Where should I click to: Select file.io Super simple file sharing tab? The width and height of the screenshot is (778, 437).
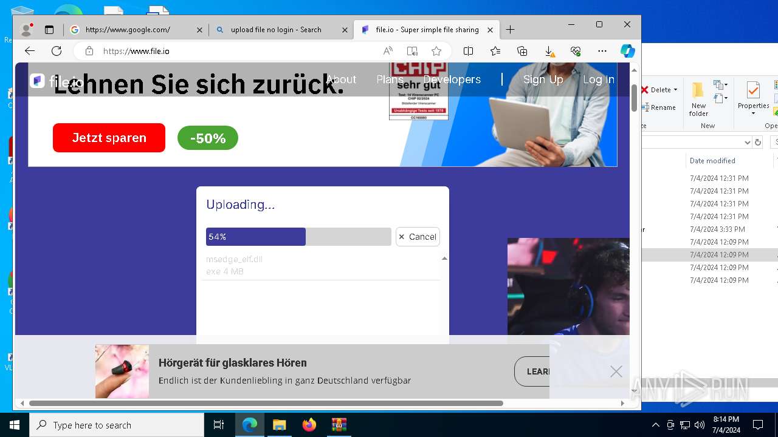(x=427, y=29)
